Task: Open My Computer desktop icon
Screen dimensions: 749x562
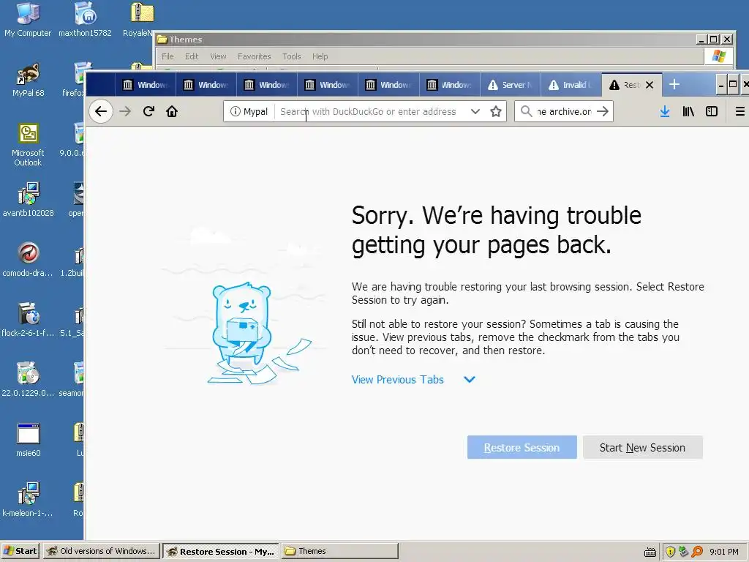Action: click(x=28, y=20)
